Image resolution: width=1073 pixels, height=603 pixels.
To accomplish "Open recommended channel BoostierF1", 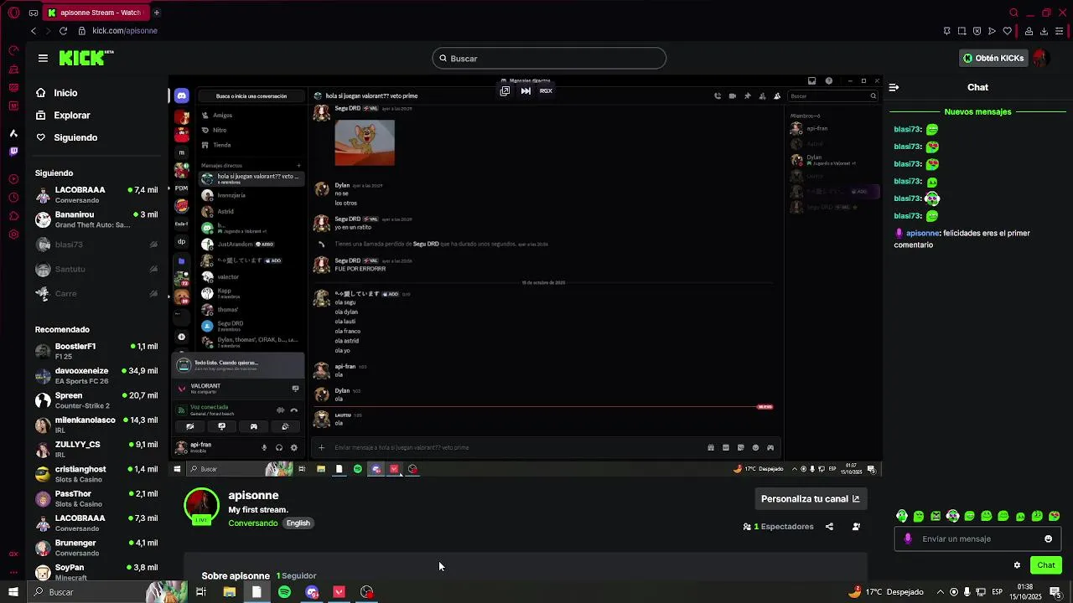I will [x=96, y=351].
